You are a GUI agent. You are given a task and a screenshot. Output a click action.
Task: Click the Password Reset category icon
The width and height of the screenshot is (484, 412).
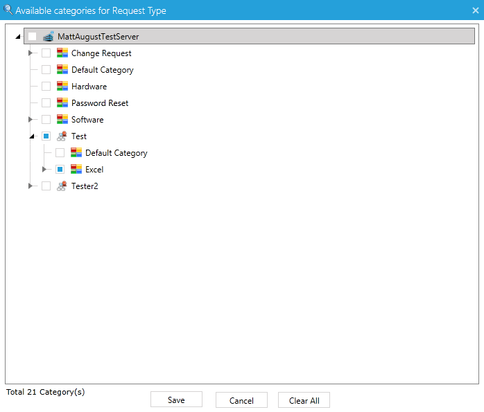tap(62, 103)
